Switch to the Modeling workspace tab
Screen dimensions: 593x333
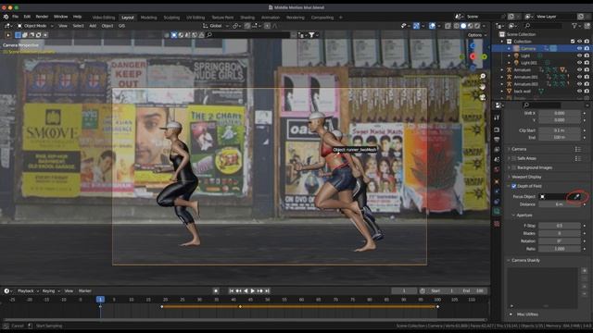coord(148,18)
